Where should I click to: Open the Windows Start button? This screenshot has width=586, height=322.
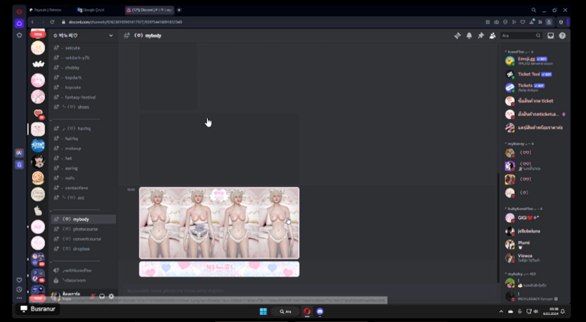[263, 311]
